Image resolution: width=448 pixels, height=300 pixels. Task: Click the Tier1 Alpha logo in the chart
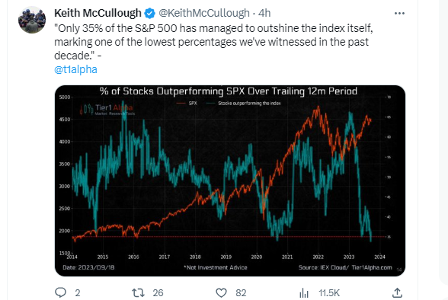[107, 109]
